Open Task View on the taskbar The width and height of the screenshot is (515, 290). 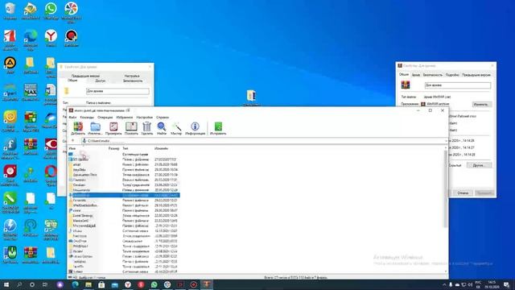click(45, 284)
